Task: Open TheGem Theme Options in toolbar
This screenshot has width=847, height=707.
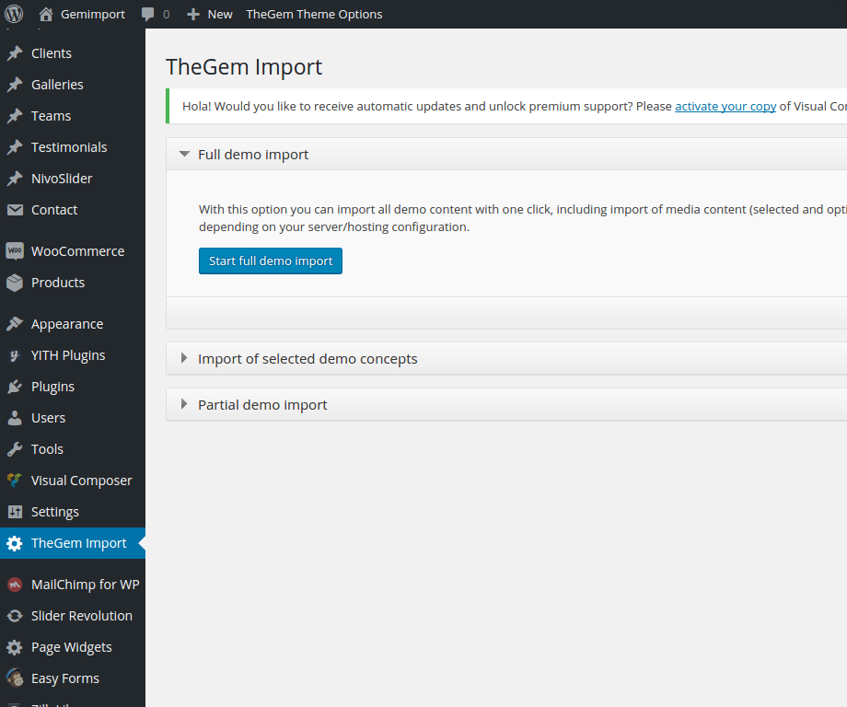Action: pyautogui.click(x=314, y=14)
